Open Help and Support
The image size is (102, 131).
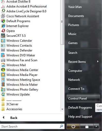coord(80,117)
